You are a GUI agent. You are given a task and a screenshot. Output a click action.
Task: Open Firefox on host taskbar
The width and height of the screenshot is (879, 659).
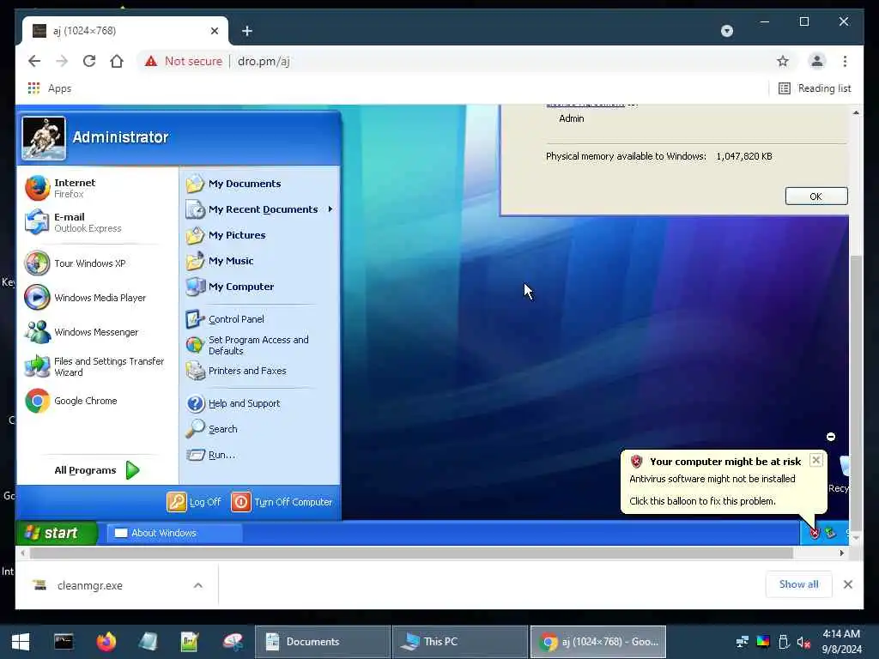106,642
